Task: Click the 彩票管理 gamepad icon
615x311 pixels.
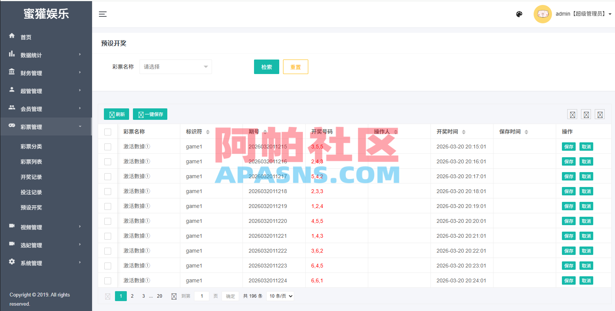Action: click(12, 126)
